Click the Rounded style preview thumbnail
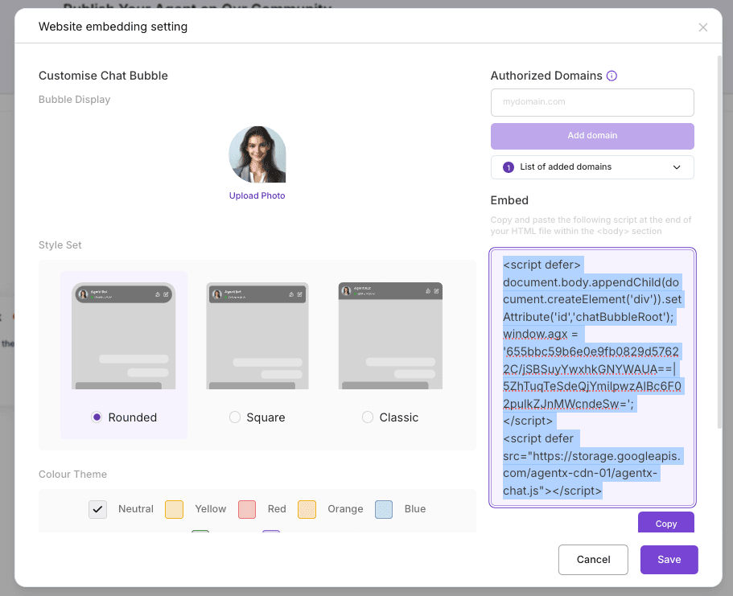Image resolution: width=733 pixels, height=596 pixels. [x=123, y=335]
